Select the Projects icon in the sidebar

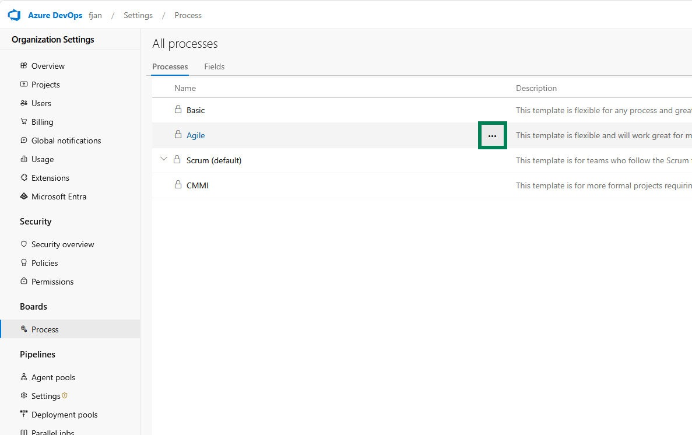point(23,85)
